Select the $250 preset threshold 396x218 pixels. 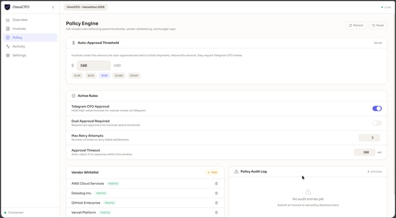[91, 75]
